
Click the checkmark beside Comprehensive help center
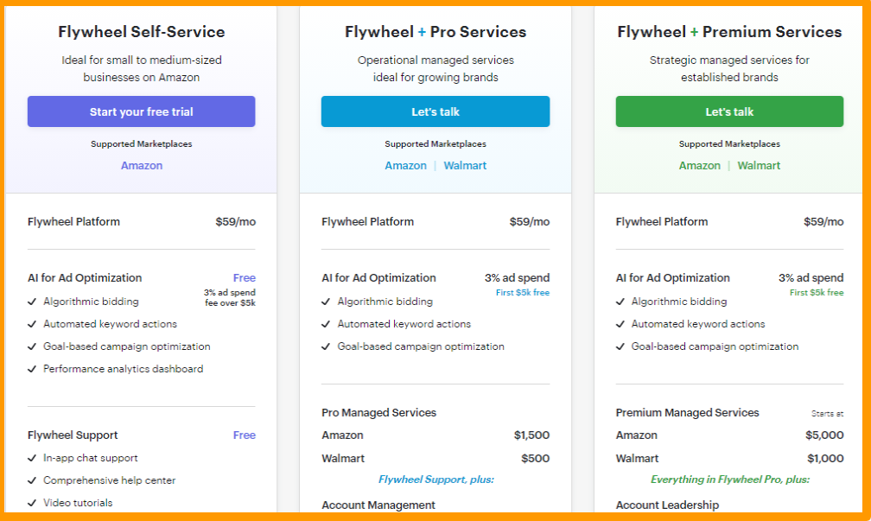pos(31,480)
